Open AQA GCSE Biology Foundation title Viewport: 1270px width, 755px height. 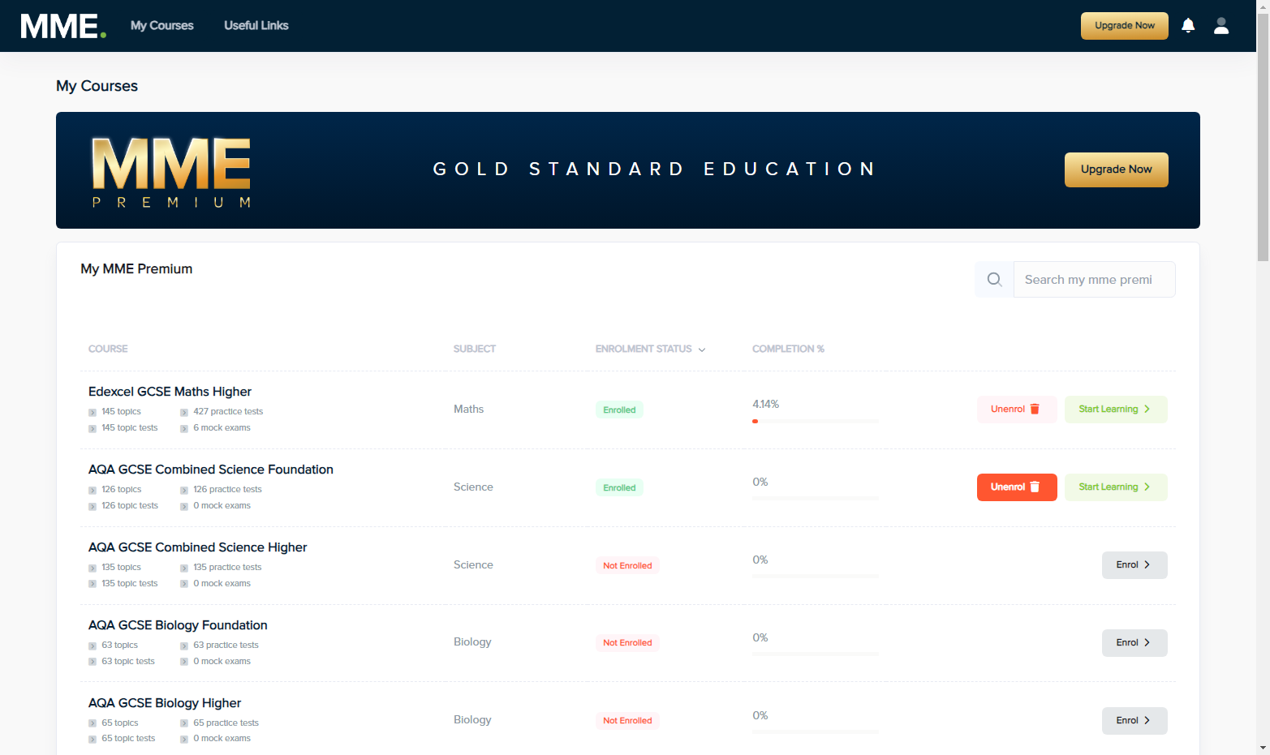pos(178,625)
